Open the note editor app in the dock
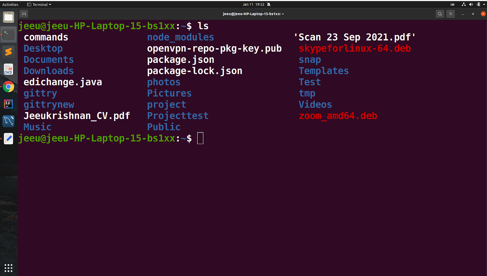This screenshot has height=276, width=487. (8, 138)
